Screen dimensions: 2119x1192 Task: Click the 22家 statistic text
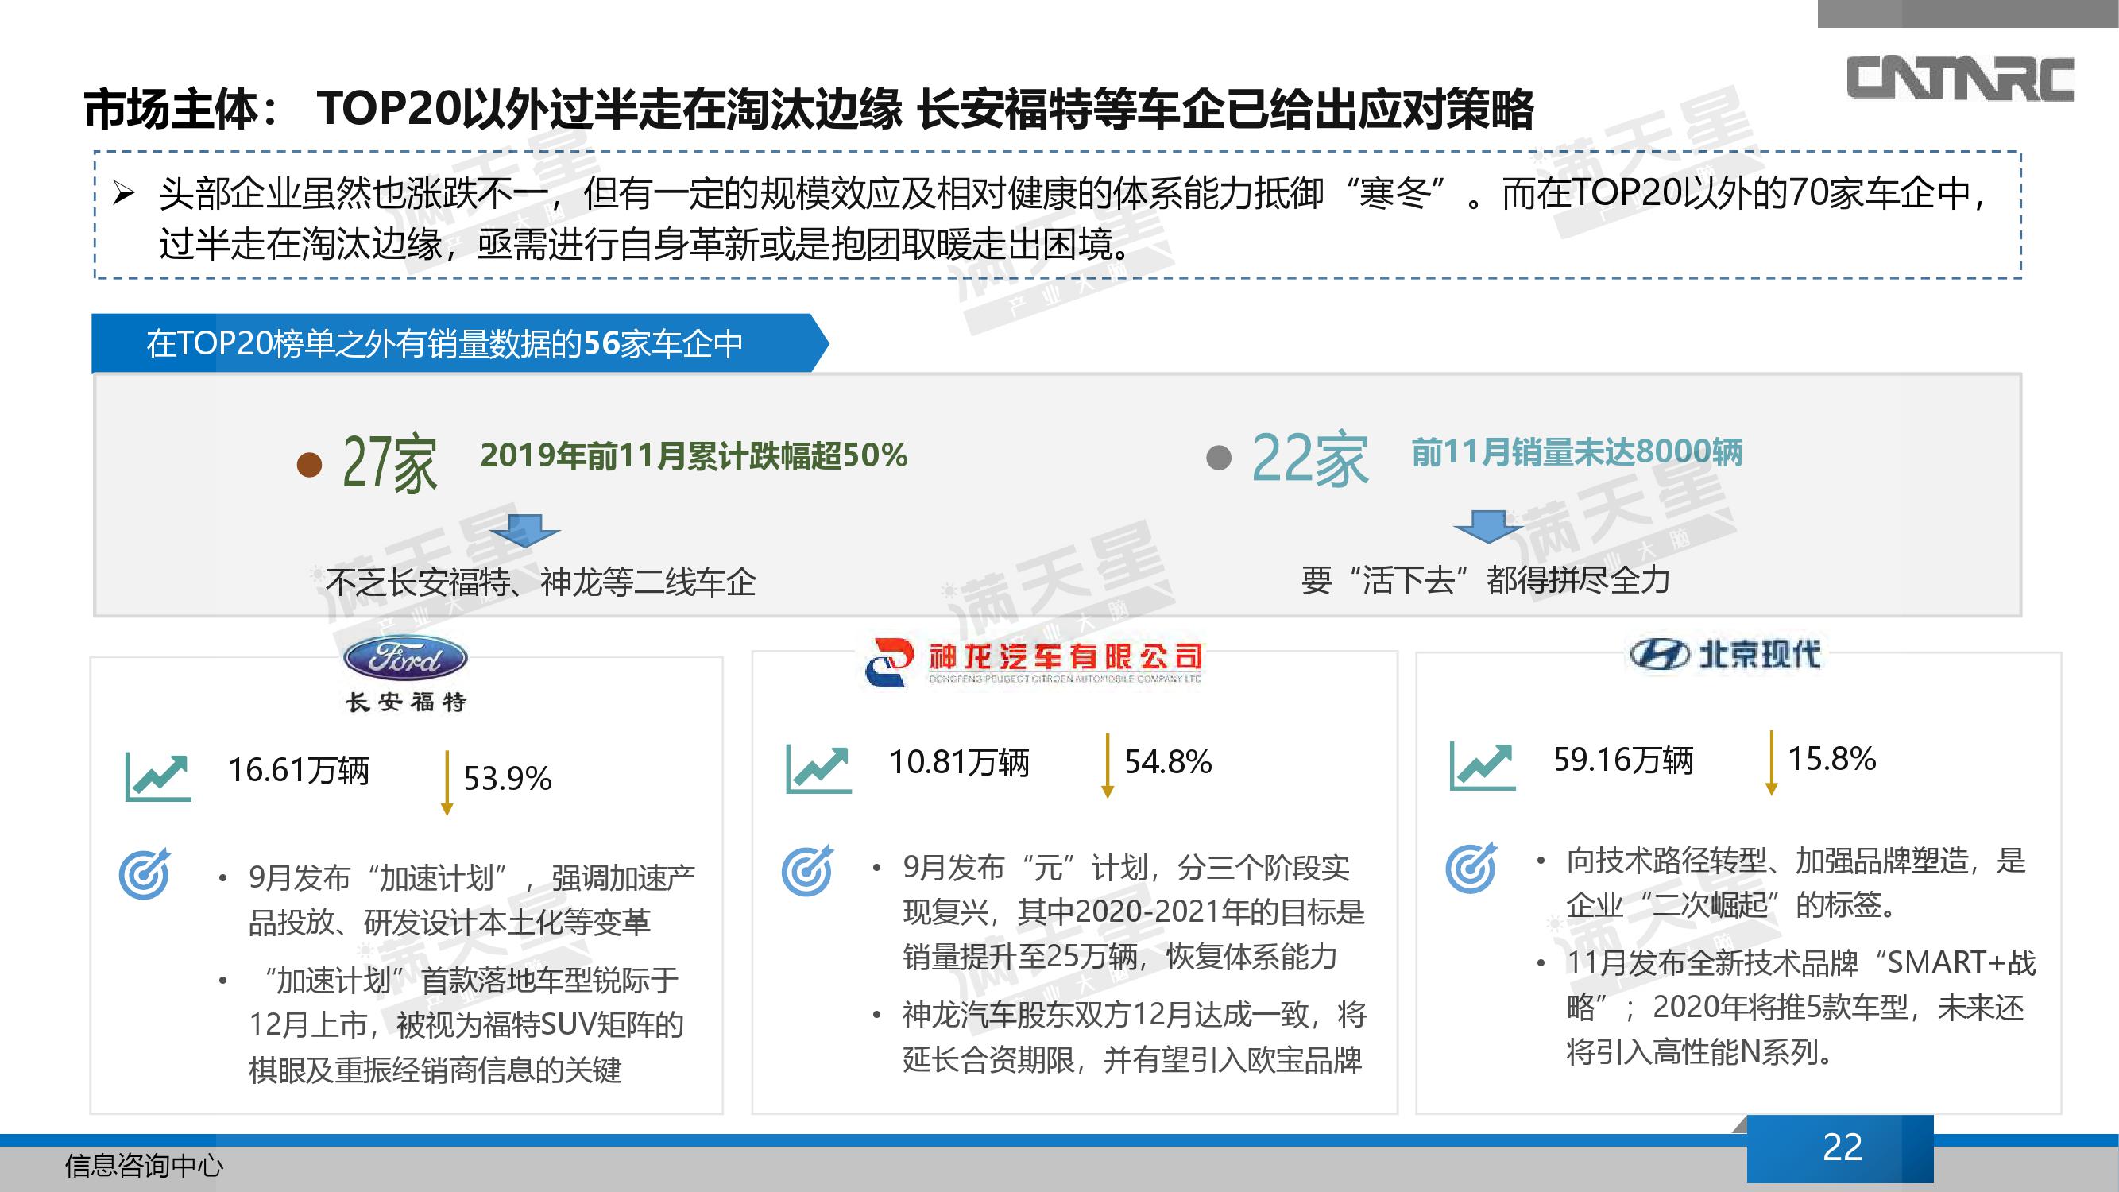[x=1309, y=459]
